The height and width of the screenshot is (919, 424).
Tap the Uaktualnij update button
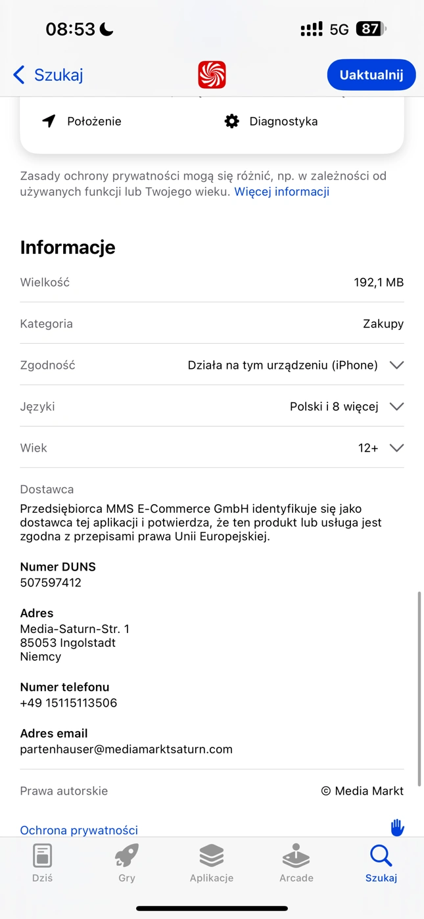point(371,75)
